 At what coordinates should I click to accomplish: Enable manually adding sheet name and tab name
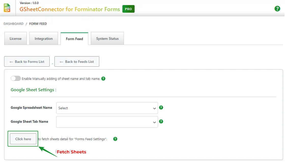pos(16,79)
